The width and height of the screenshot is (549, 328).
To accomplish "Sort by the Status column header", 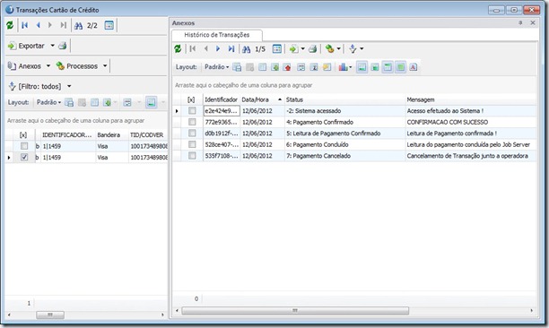I will [344, 99].
